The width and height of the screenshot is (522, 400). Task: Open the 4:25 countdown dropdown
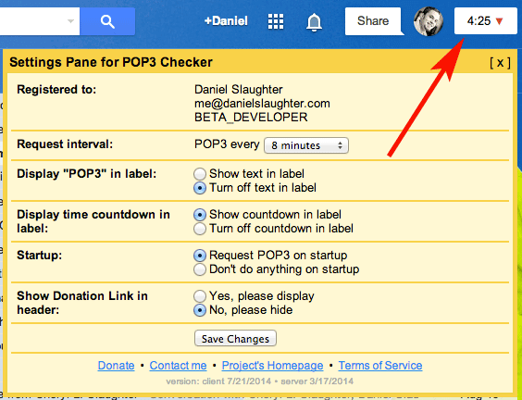pos(485,21)
